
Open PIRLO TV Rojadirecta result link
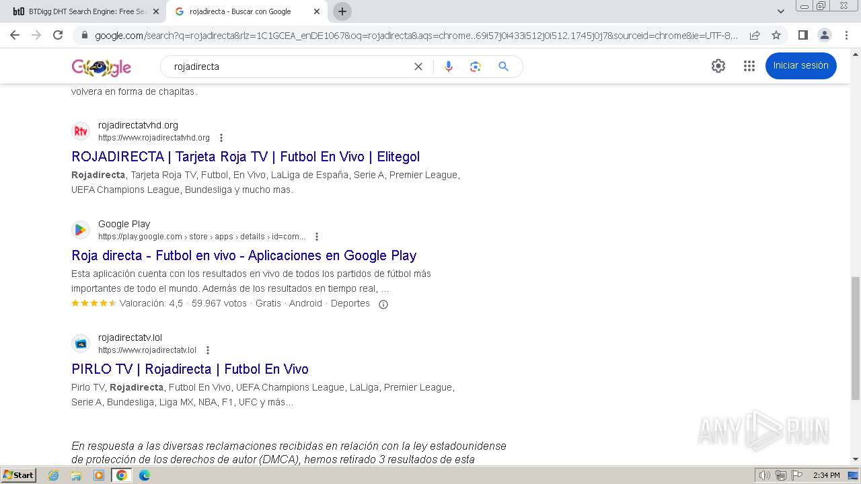pos(190,369)
